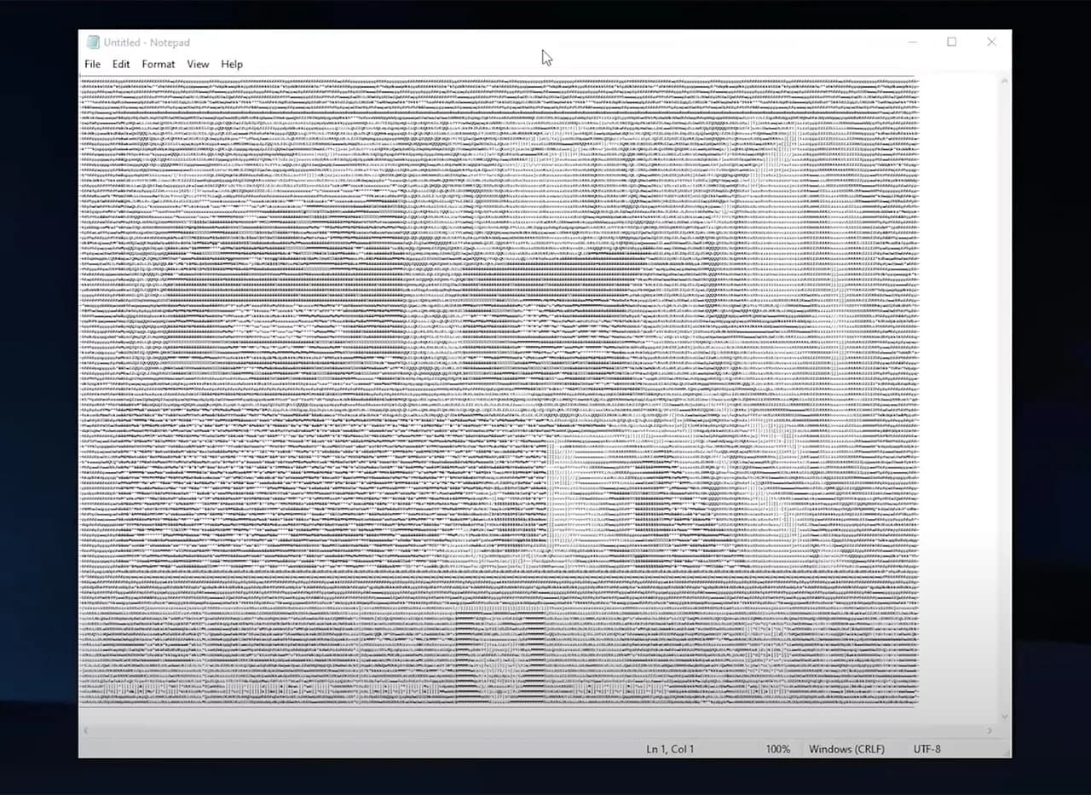Open the Help menu
This screenshot has width=1091, height=795.
pyautogui.click(x=232, y=64)
